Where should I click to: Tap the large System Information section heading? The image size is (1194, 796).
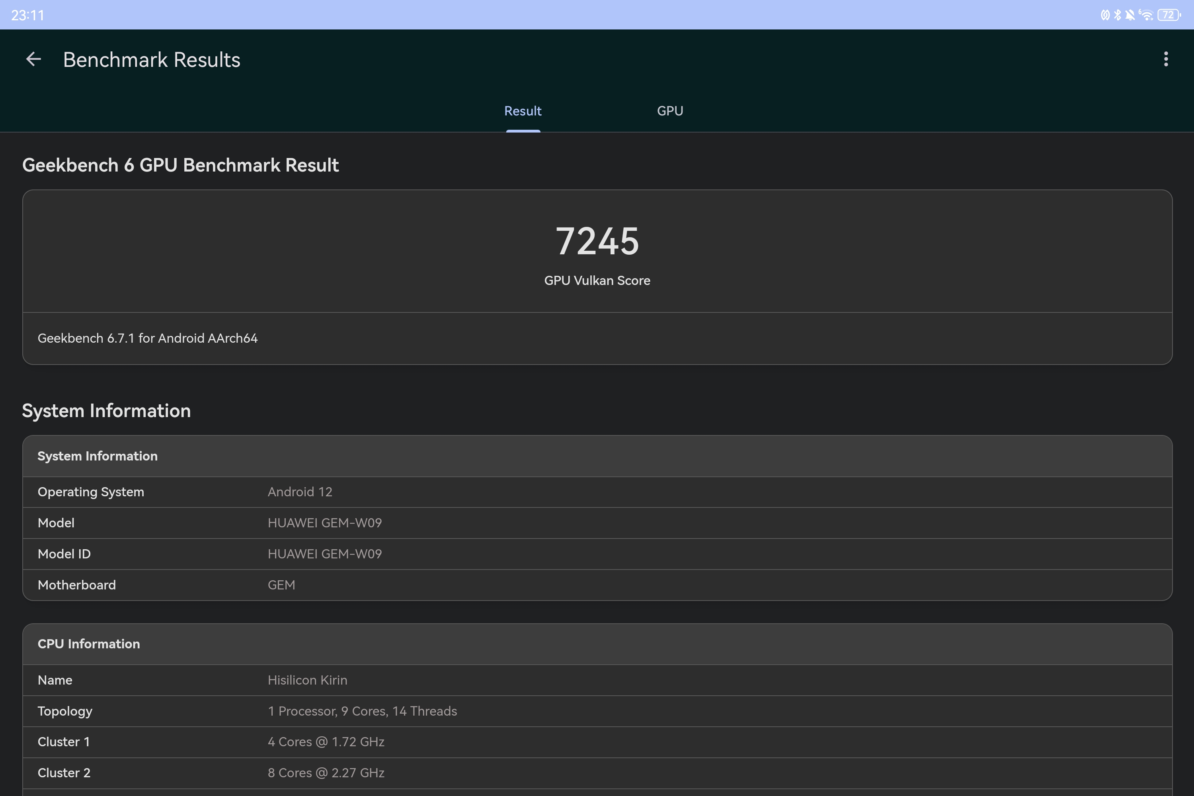[x=107, y=411]
